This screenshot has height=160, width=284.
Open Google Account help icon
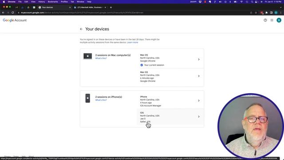click(x=265, y=20)
